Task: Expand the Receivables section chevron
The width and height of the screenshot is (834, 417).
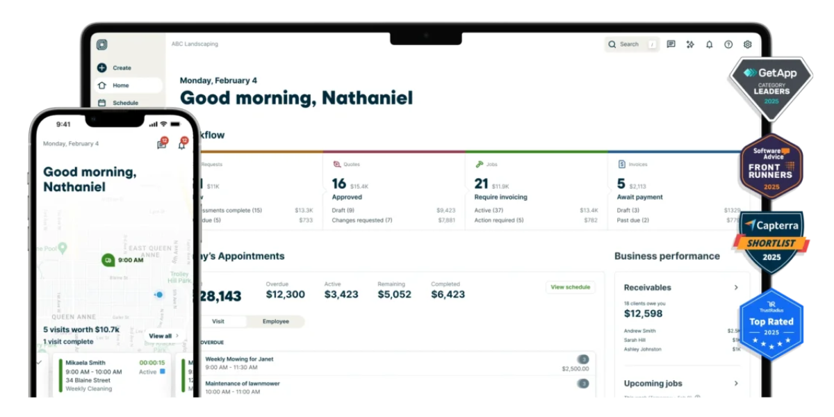Action: [x=737, y=287]
